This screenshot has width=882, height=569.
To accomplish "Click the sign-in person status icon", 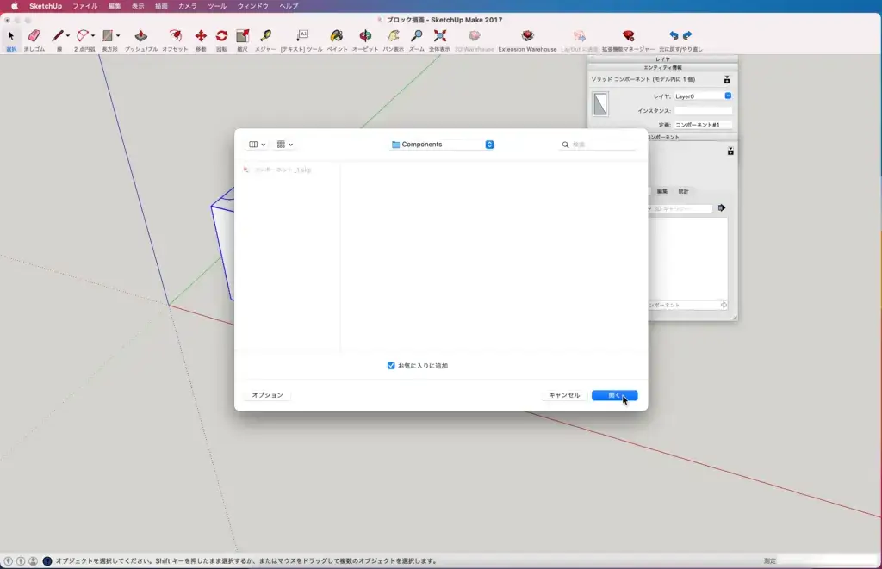I will pos(34,560).
